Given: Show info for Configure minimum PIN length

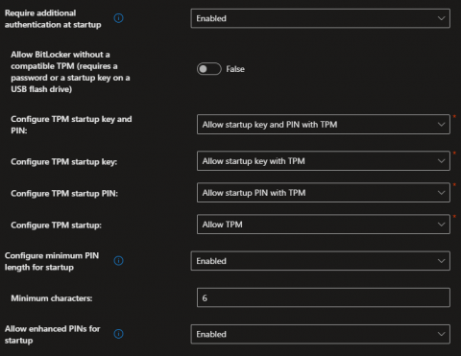Looking at the screenshot, I should click(x=118, y=261).
